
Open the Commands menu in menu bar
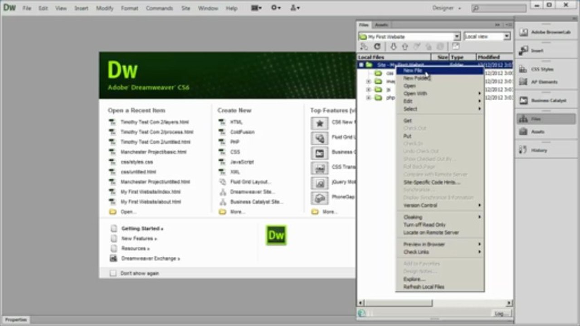tap(159, 8)
